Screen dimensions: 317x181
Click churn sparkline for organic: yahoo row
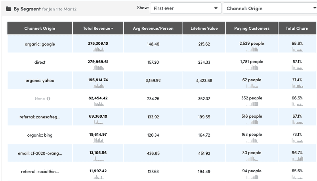point(297,86)
